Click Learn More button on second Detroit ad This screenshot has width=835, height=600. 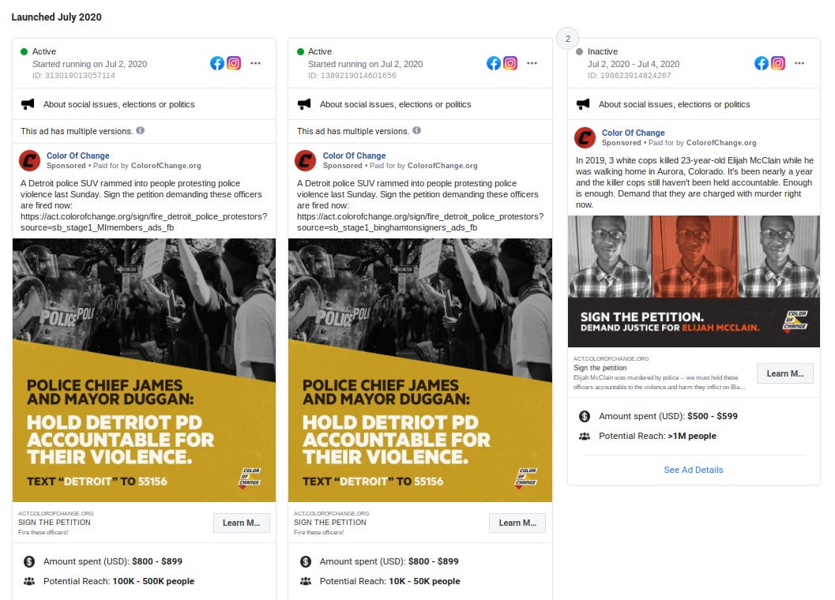click(x=517, y=523)
